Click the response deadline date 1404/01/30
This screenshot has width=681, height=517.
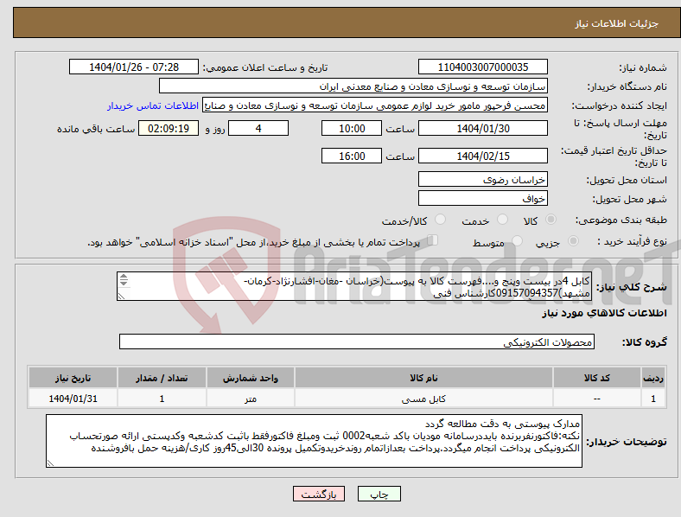click(482, 129)
